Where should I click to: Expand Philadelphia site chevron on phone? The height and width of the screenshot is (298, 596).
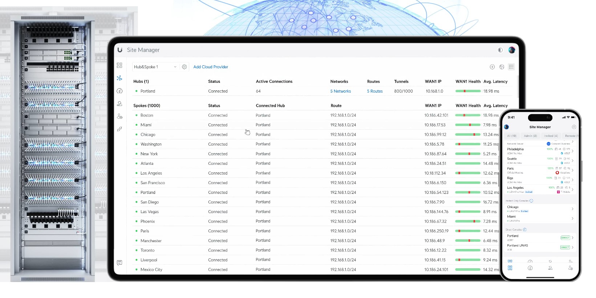click(x=572, y=151)
